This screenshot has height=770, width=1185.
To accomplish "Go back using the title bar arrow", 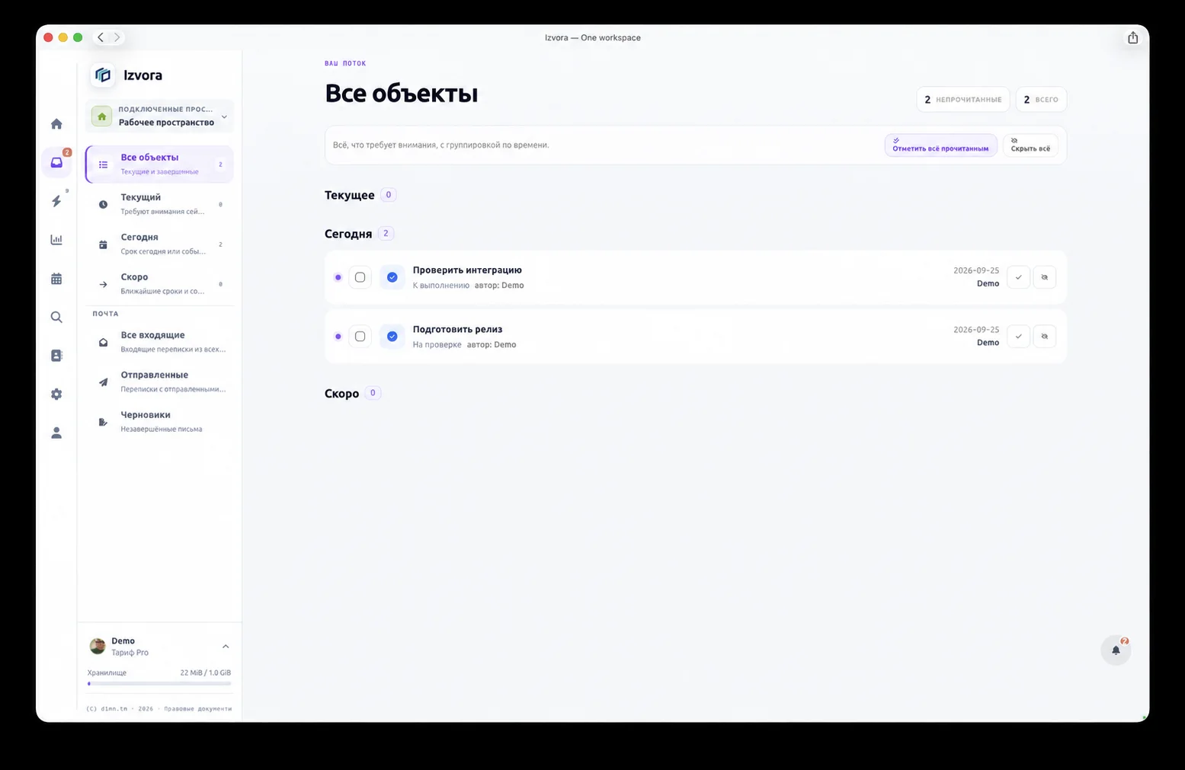I will [101, 37].
